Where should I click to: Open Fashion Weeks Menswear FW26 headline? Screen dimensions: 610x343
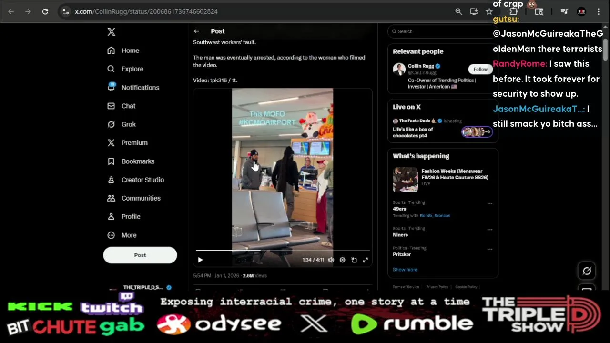(455, 174)
